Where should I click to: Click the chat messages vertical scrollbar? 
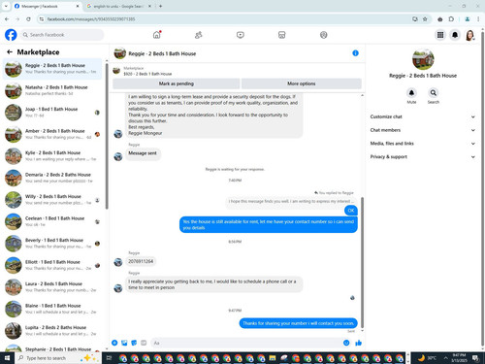coord(362,262)
